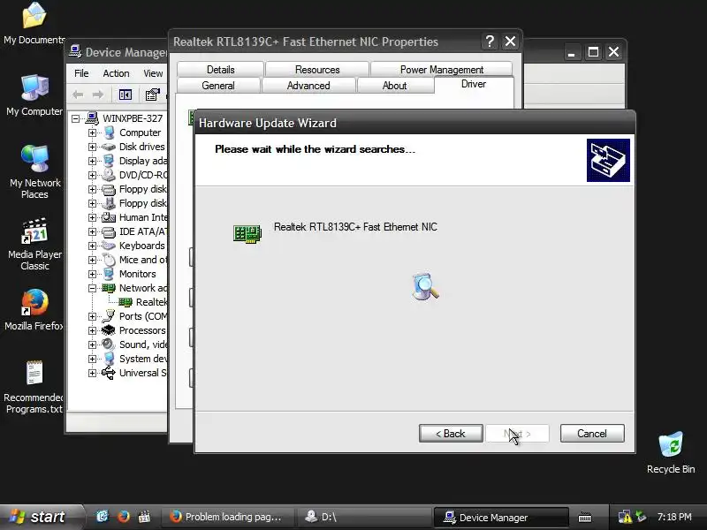This screenshot has width=707, height=530.
Task: Switch to the About tab
Action: click(394, 85)
